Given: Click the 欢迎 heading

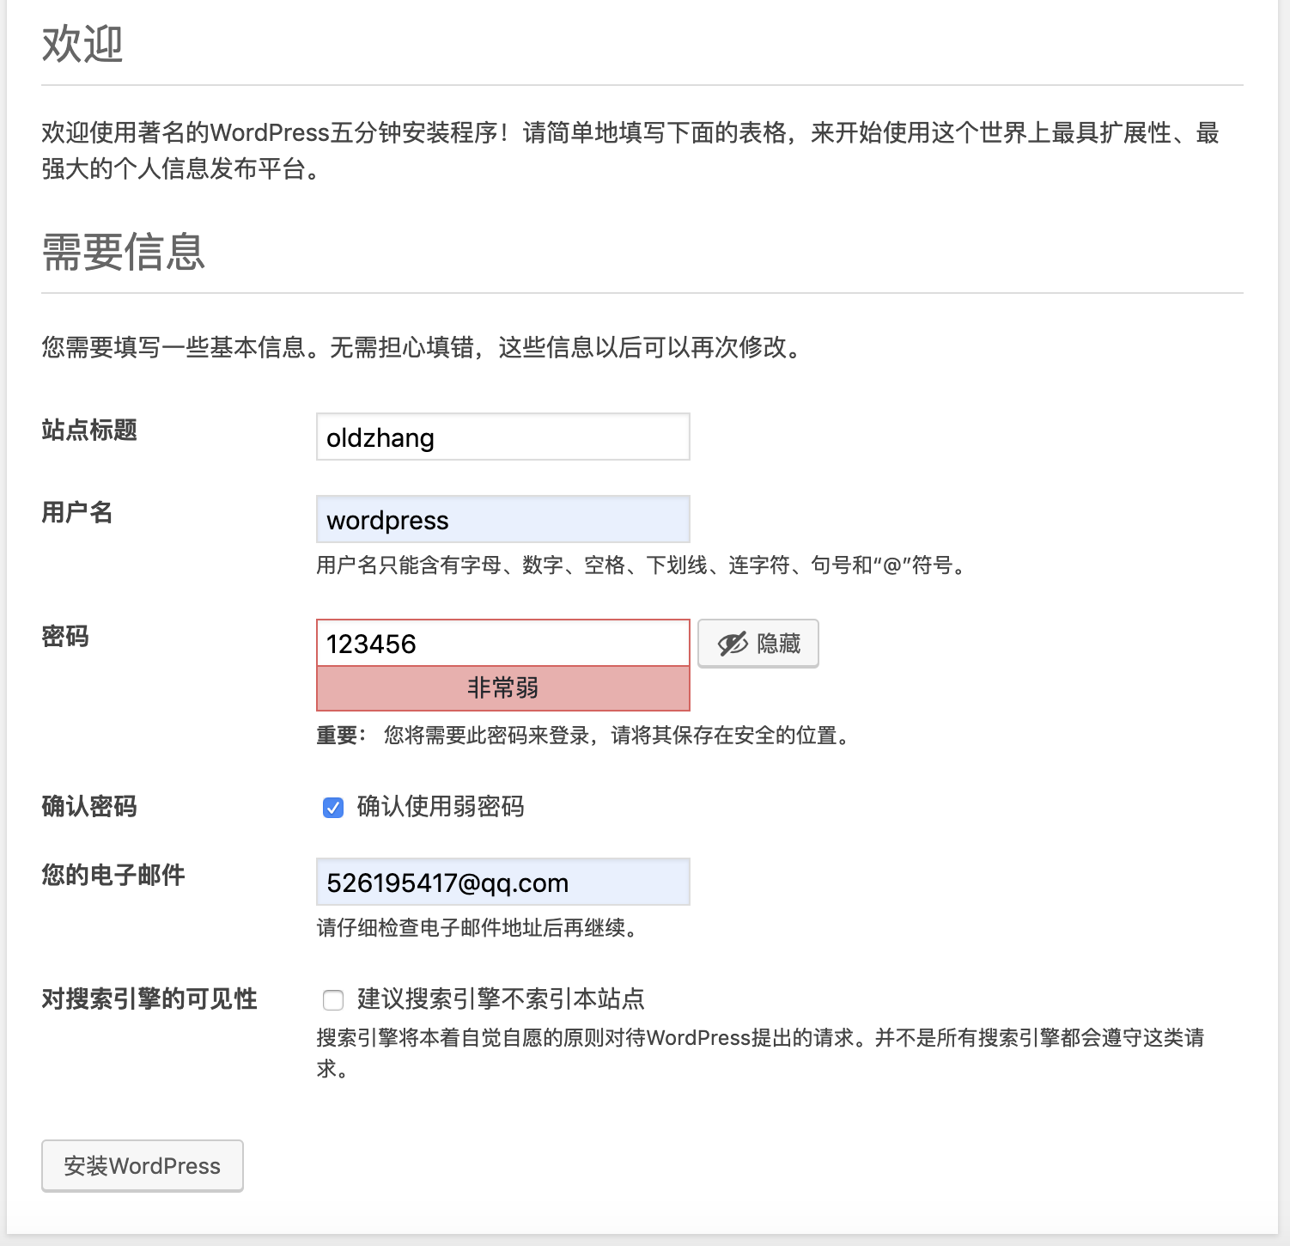Looking at the screenshot, I should [x=82, y=44].
